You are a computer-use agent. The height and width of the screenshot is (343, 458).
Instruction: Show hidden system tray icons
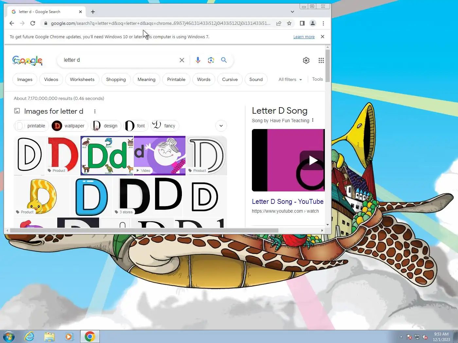[401, 337]
